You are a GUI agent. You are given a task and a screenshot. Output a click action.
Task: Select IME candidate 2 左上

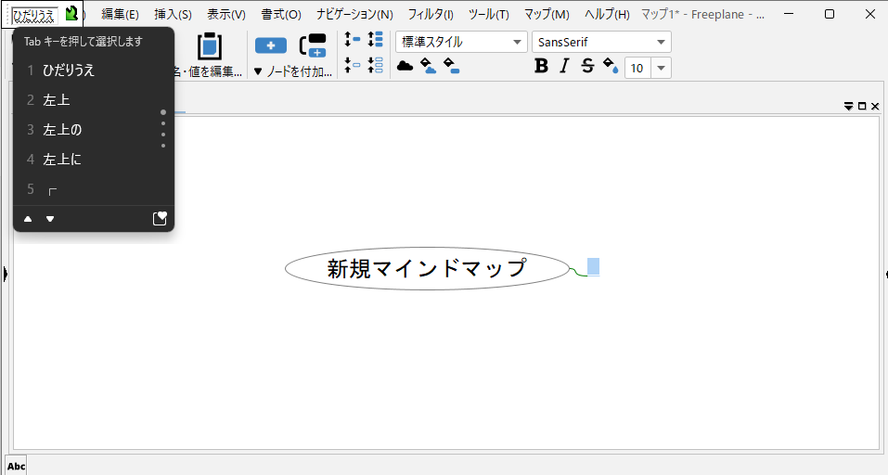(x=94, y=100)
